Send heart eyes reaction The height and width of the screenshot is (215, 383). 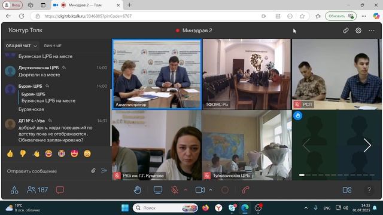point(74,153)
